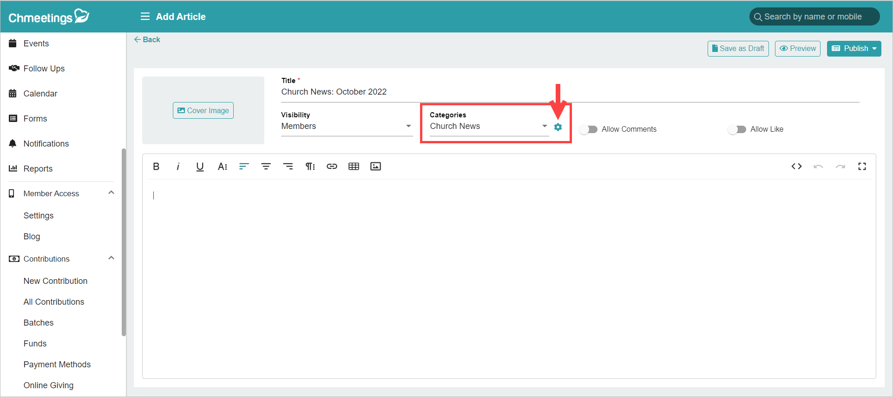Toggle the hamburger sidebar menu
This screenshot has height=397, width=893.
(145, 17)
